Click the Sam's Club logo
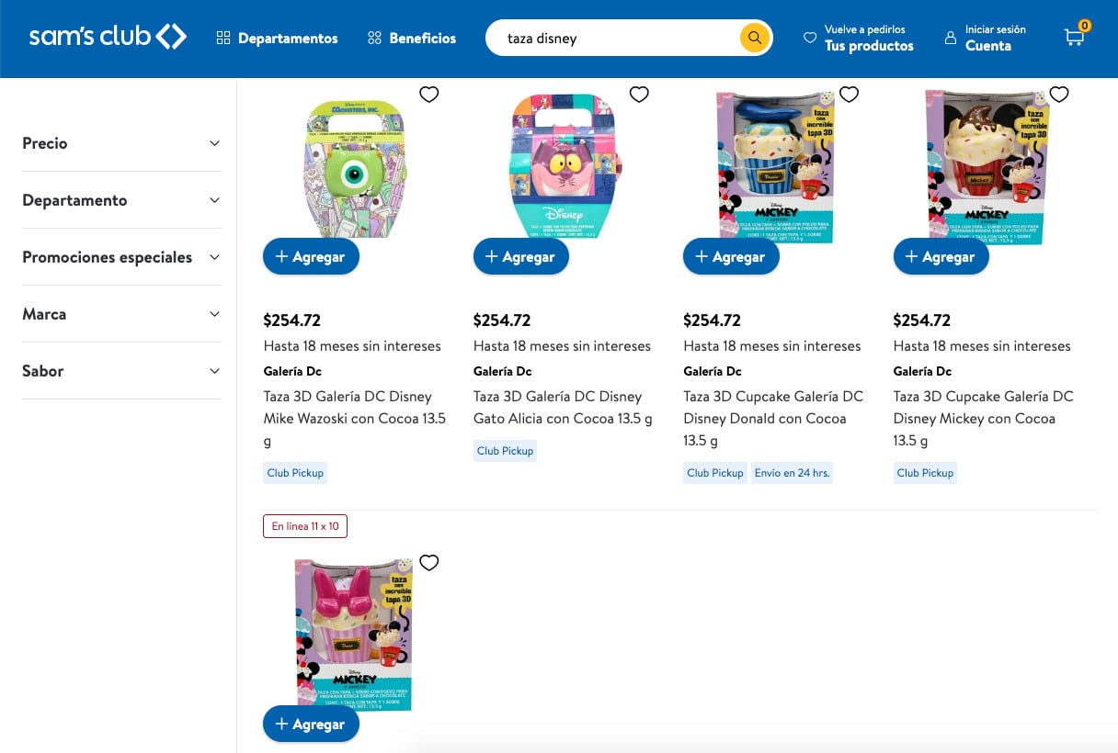 (x=108, y=37)
